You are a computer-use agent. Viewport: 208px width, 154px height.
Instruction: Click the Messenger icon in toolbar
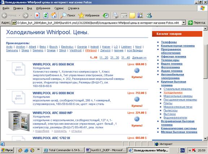click(149, 16)
